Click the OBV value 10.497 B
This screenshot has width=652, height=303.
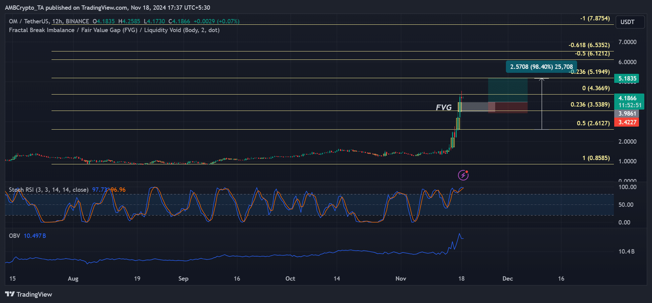35,236
